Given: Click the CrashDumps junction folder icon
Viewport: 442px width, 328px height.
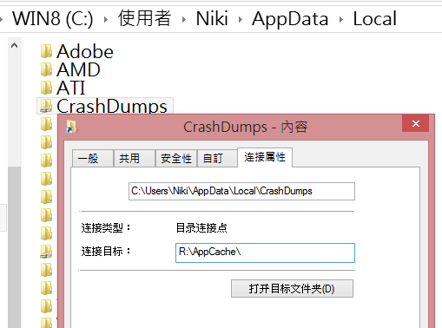Looking at the screenshot, I should click(46, 106).
